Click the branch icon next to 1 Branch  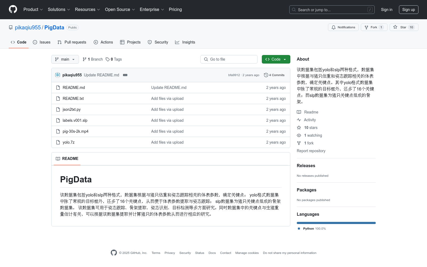(85, 59)
